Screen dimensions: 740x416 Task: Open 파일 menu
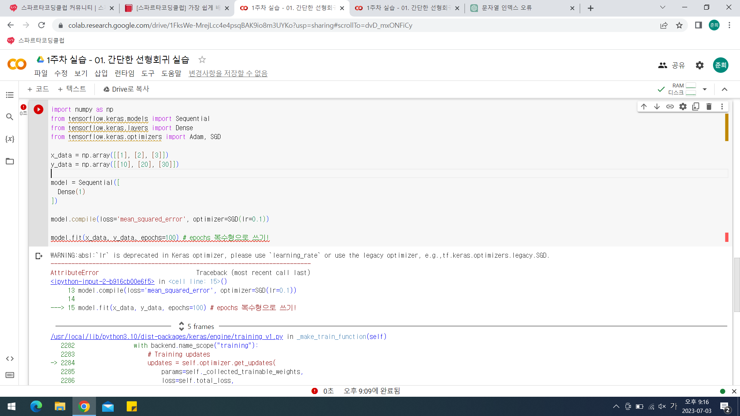tap(41, 73)
